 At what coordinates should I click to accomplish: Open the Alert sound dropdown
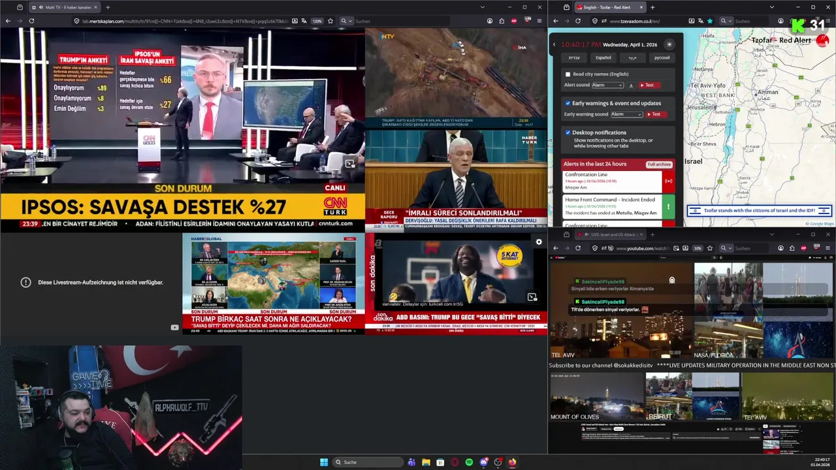pos(607,85)
